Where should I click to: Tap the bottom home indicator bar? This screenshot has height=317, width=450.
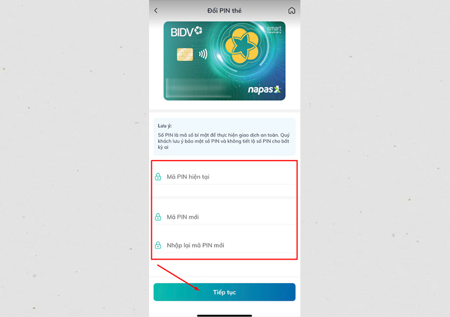click(224, 315)
